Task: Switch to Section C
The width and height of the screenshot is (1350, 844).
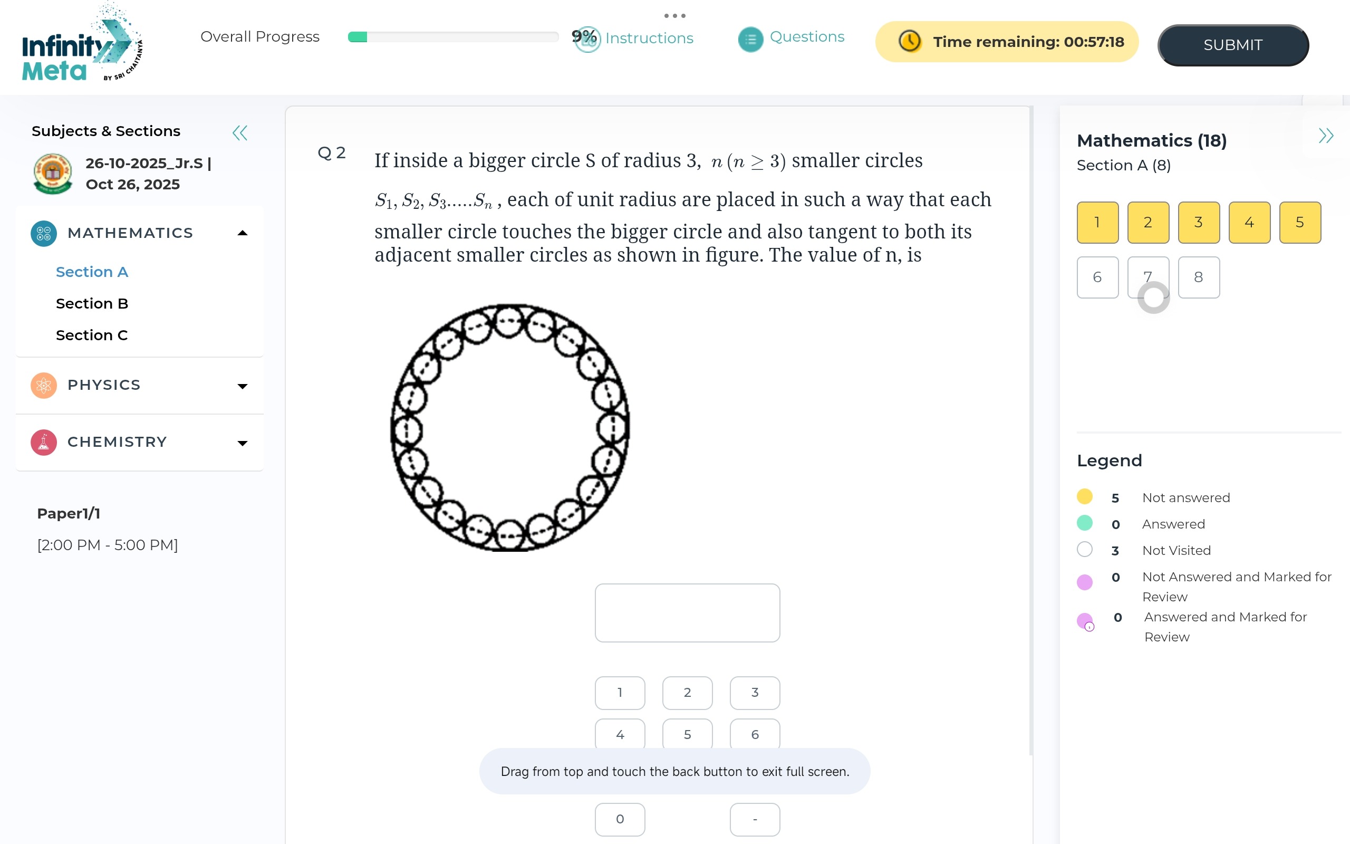Action: point(92,335)
